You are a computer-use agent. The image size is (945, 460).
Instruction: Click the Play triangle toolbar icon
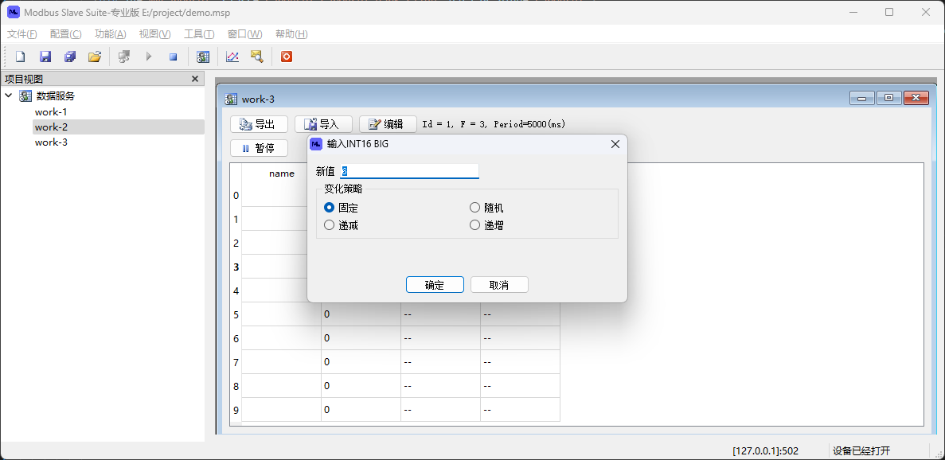coord(148,57)
